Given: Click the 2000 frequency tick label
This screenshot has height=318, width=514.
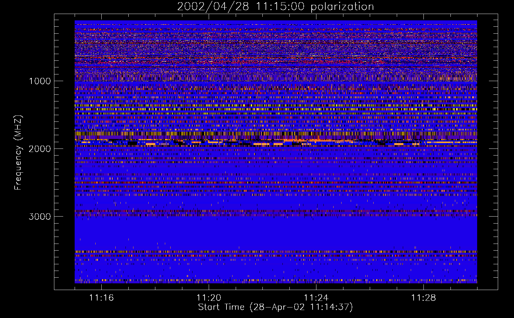Looking at the screenshot, I should (40, 149).
